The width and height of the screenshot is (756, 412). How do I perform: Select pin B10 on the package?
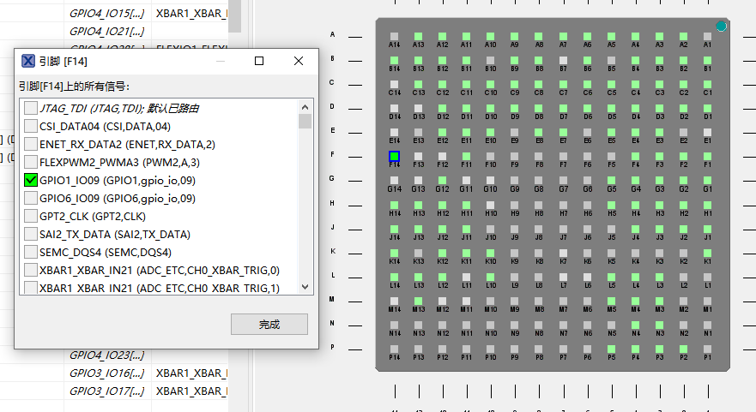coord(490,60)
